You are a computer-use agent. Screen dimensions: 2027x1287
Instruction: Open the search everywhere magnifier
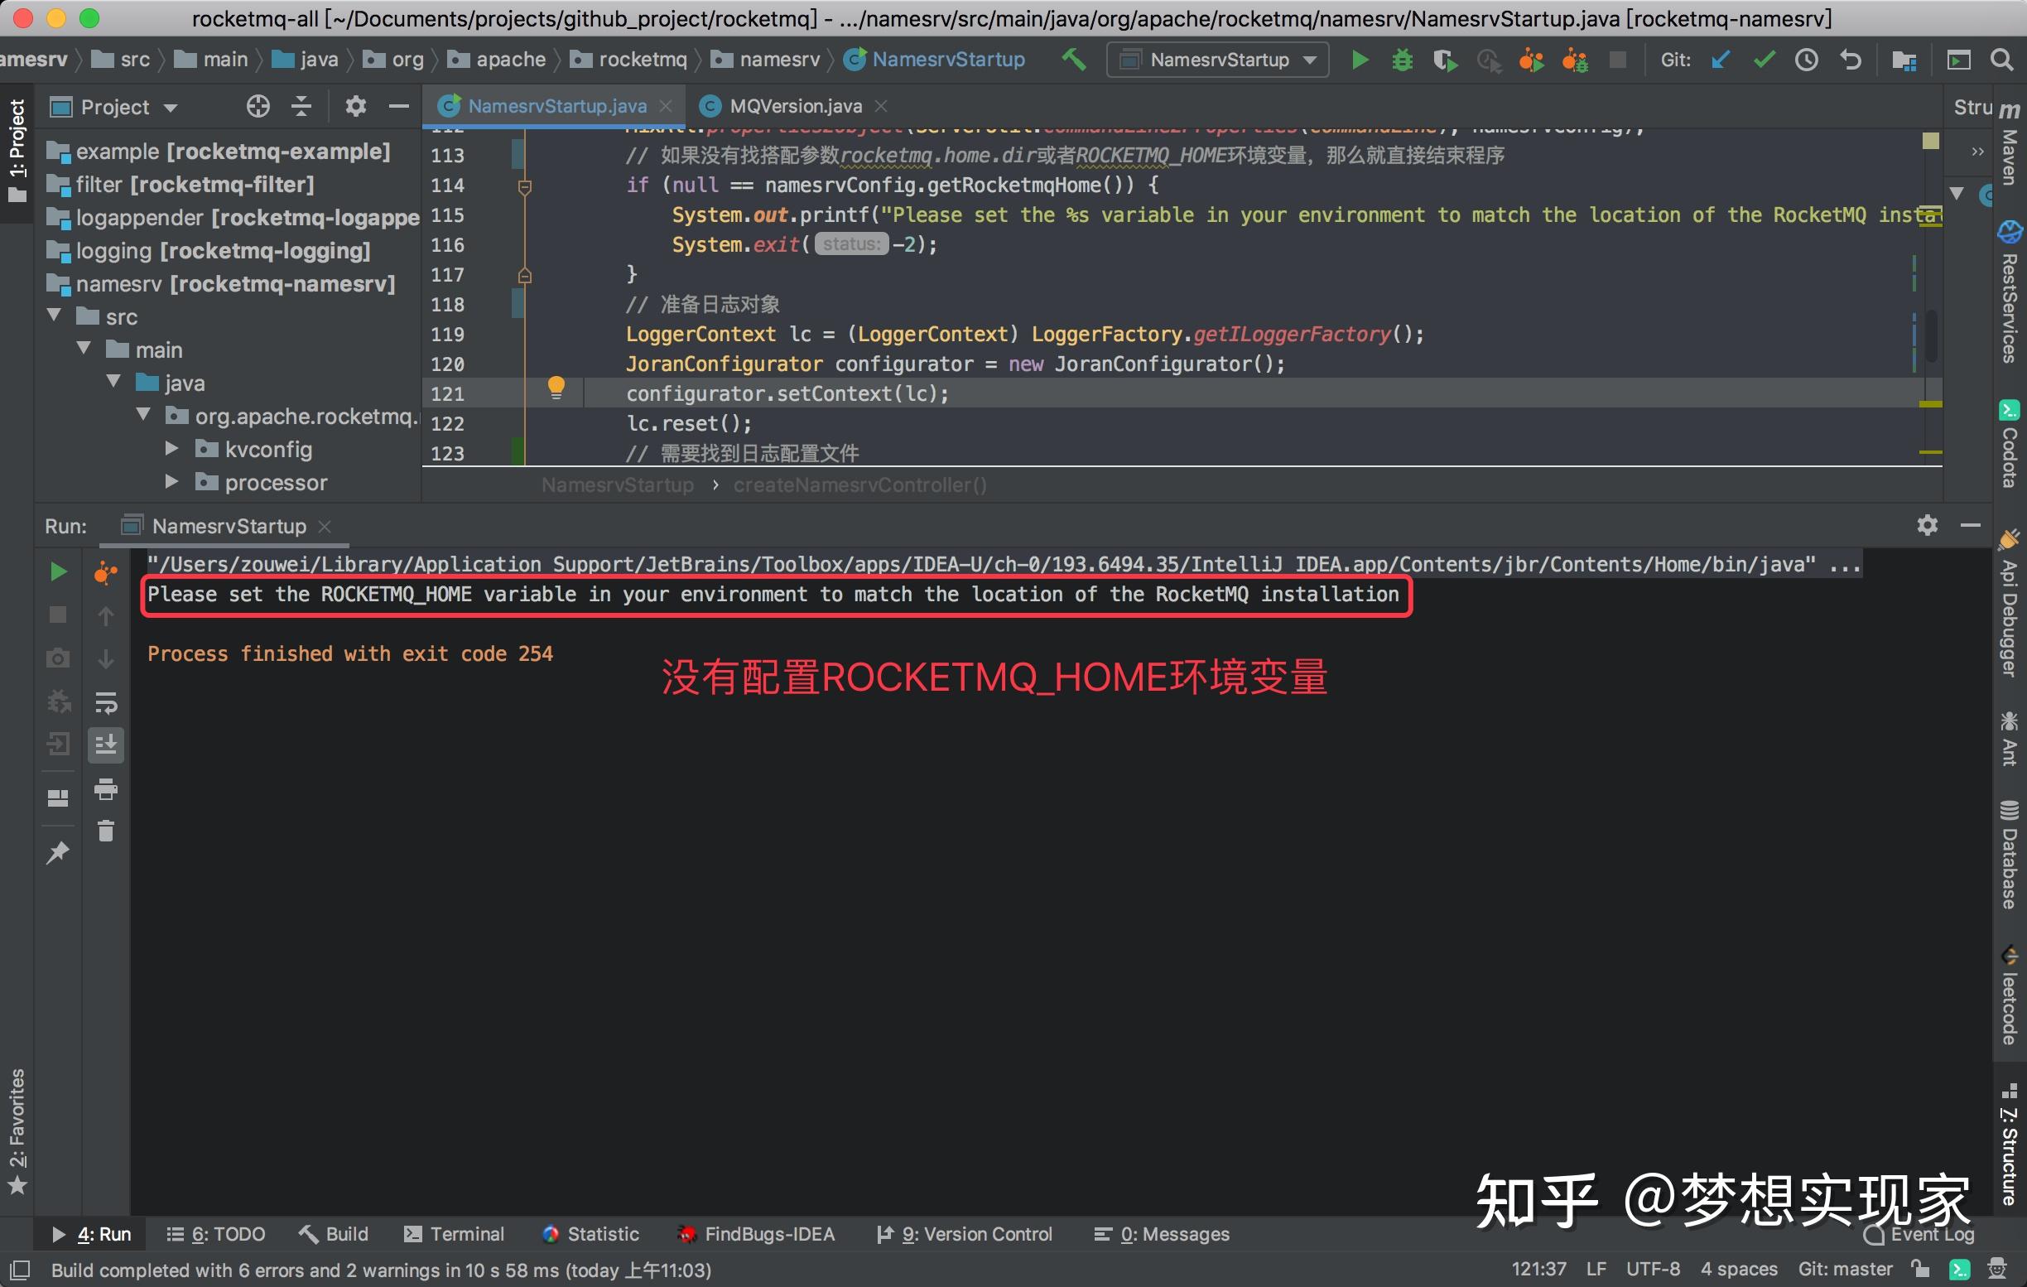coord(2002,60)
